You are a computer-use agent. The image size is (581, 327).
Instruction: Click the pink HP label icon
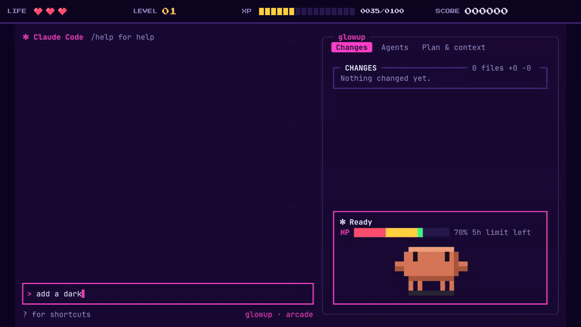pos(345,233)
